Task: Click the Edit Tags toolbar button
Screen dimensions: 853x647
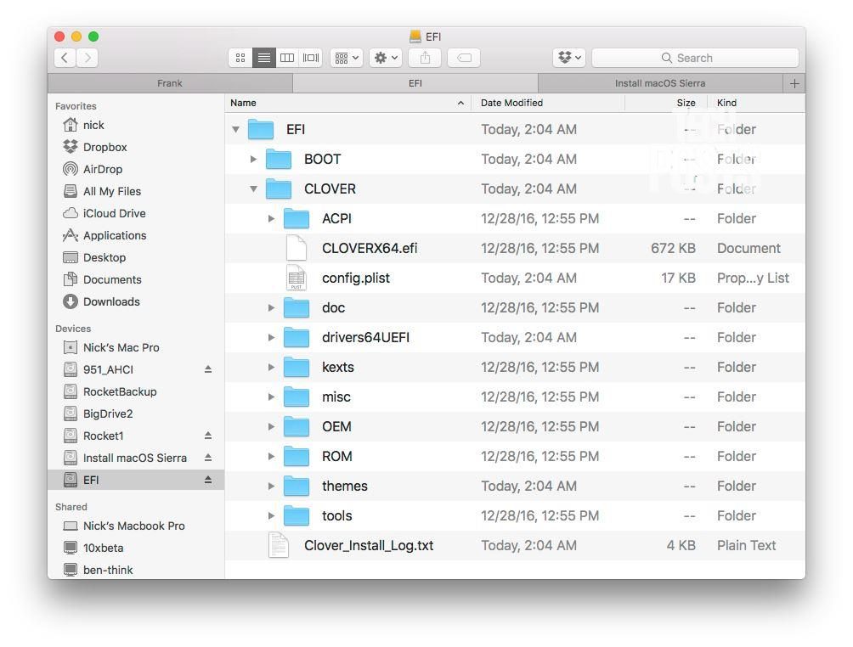Action: [x=464, y=58]
